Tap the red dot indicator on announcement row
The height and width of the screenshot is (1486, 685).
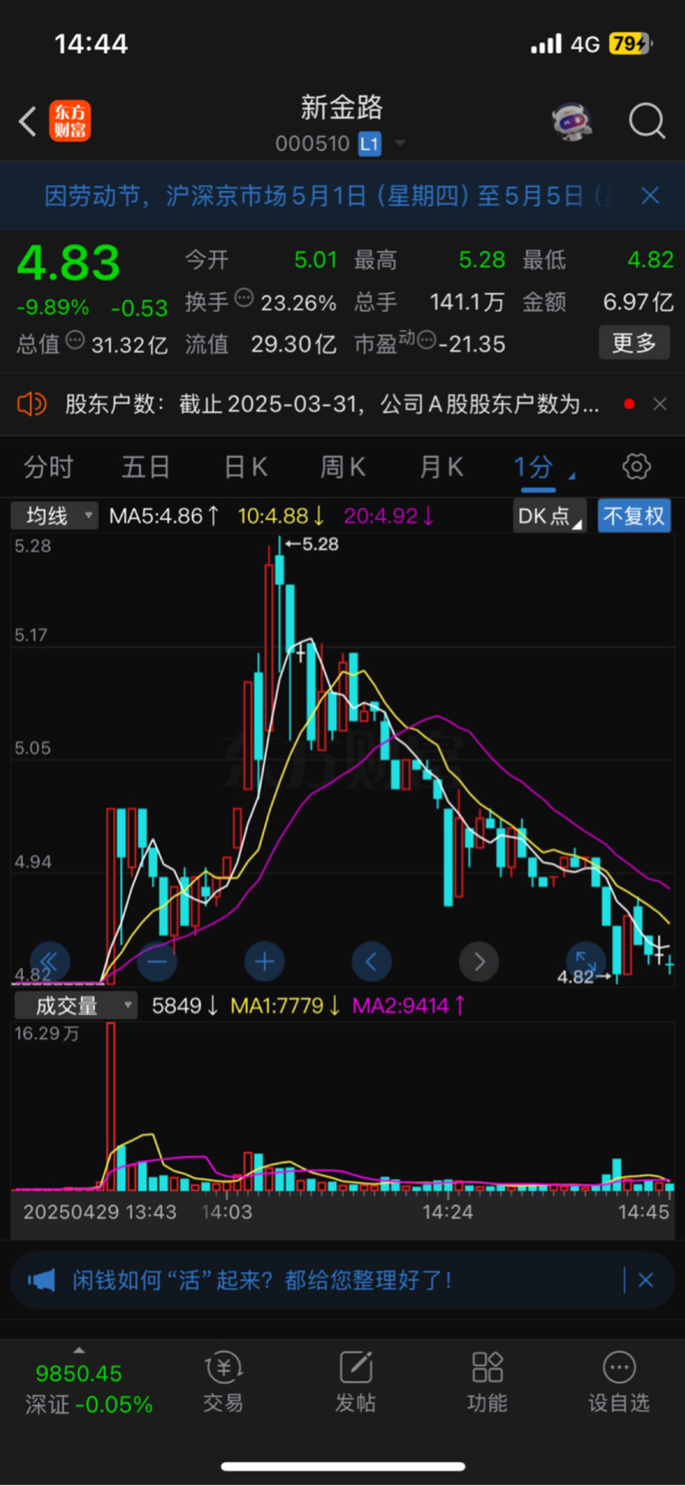(629, 404)
